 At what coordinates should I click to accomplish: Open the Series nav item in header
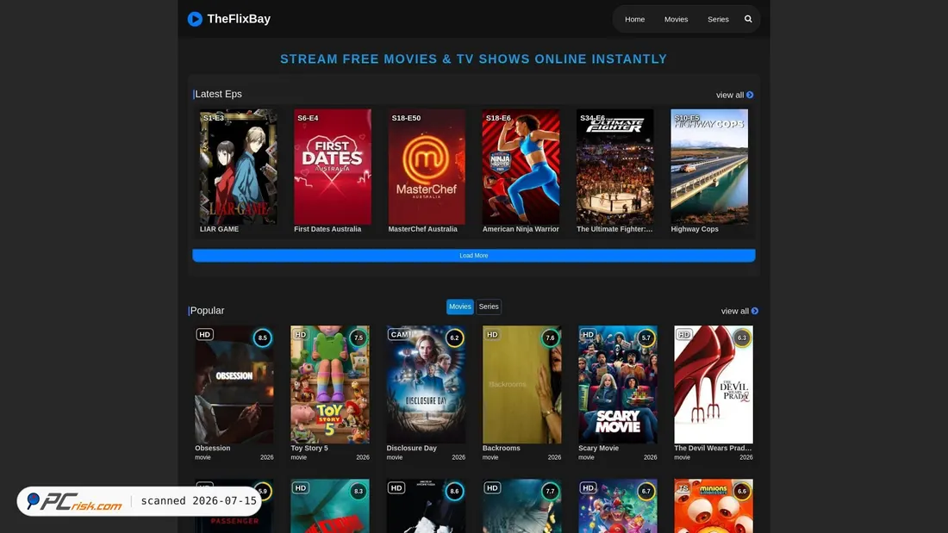coord(718,19)
